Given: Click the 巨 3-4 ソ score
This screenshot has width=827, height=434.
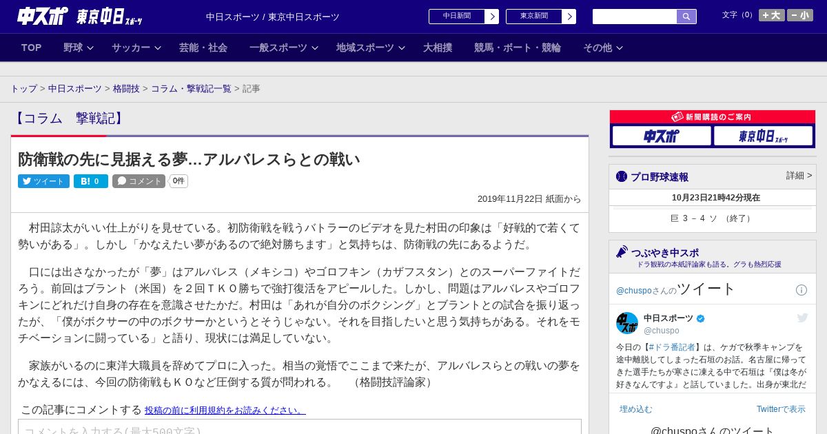Looking at the screenshot, I should pyautogui.click(x=713, y=218).
